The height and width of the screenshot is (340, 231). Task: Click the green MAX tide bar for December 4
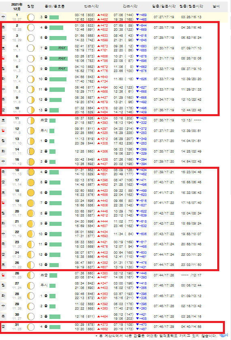coord(58,48)
